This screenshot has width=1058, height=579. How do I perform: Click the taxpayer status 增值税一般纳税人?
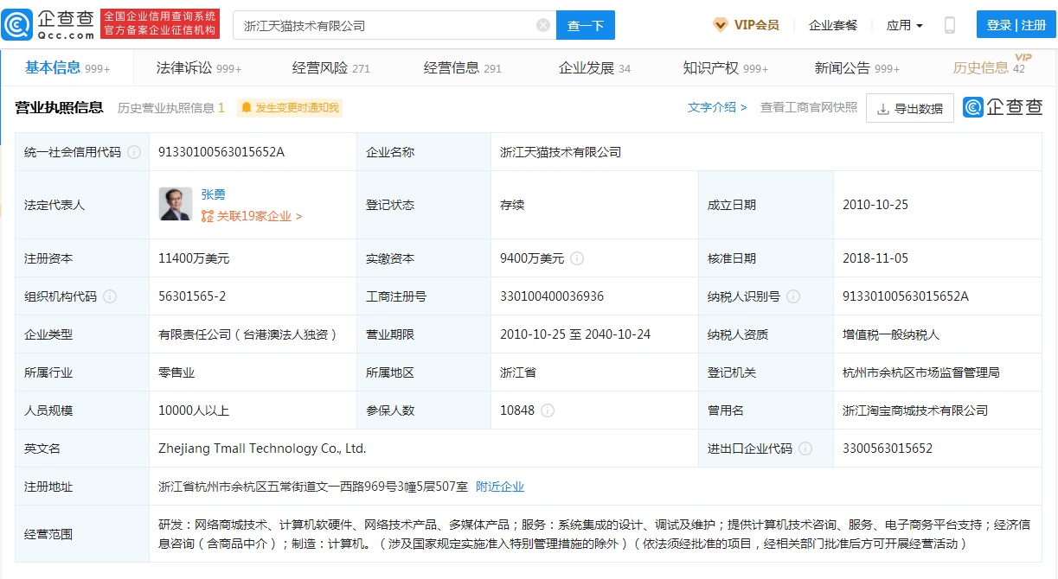(x=891, y=334)
